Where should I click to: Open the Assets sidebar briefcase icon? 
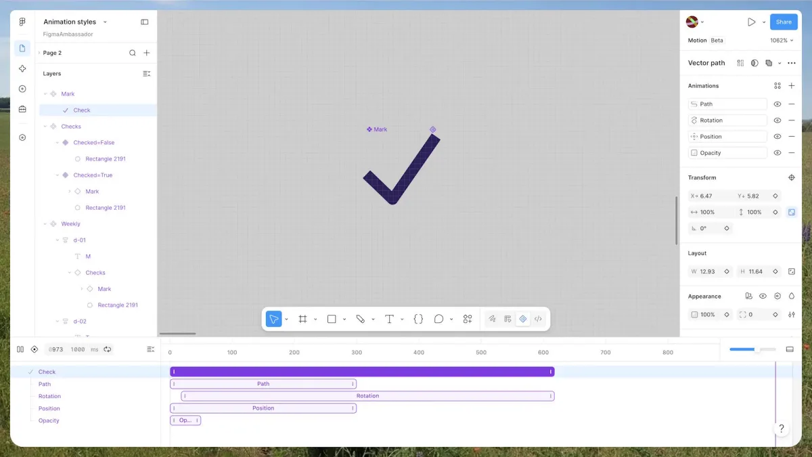point(22,109)
